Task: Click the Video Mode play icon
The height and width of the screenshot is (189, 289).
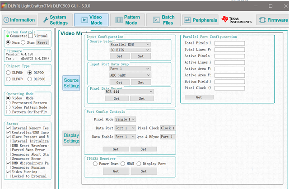Action: [84, 20]
